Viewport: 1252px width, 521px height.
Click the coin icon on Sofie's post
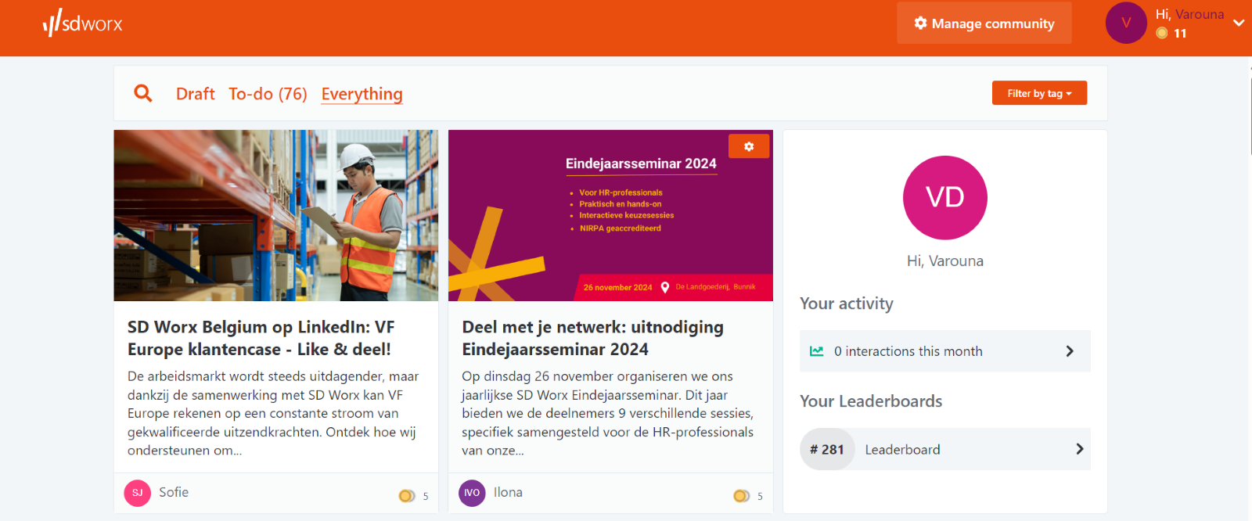tap(406, 496)
